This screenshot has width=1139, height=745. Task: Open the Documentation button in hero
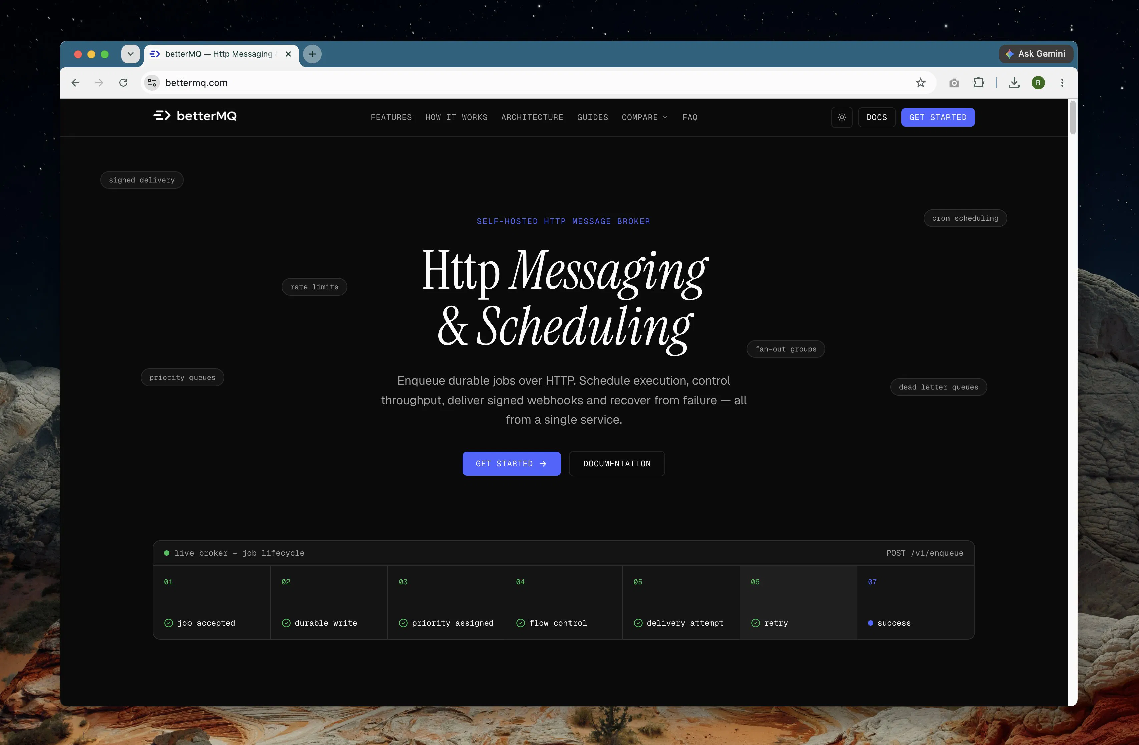tap(617, 463)
